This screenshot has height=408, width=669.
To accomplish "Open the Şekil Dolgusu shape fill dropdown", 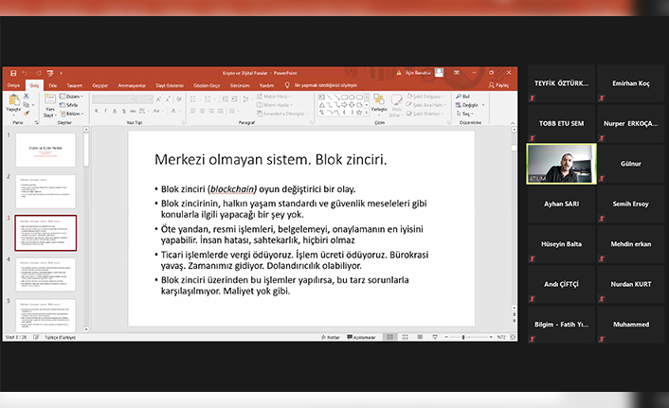I will [425, 97].
